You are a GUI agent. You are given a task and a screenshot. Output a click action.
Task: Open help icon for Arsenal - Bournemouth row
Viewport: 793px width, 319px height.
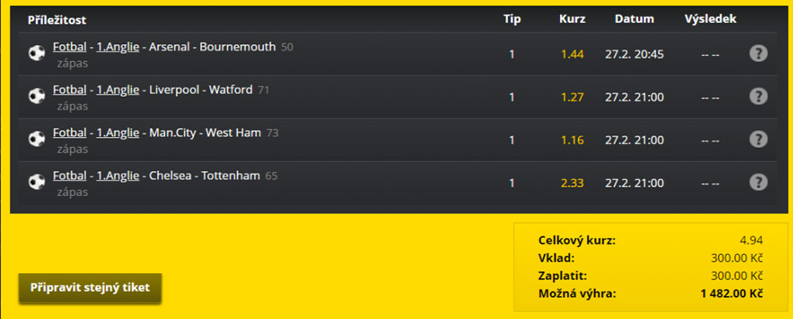[x=759, y=53]
